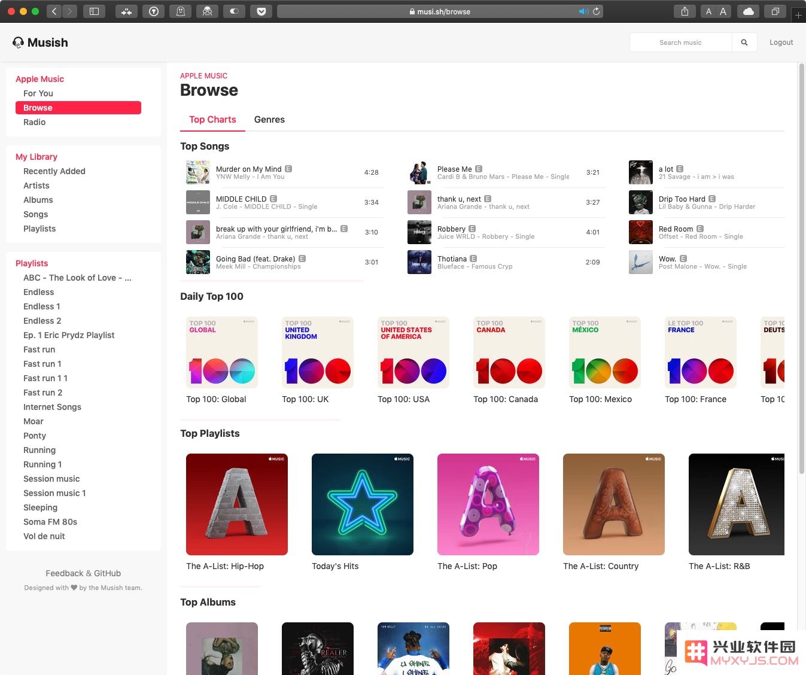Click Going Bad (feat. Drake) song title
The height and width of the screenshot is (675, 806).
pos(256,259)
